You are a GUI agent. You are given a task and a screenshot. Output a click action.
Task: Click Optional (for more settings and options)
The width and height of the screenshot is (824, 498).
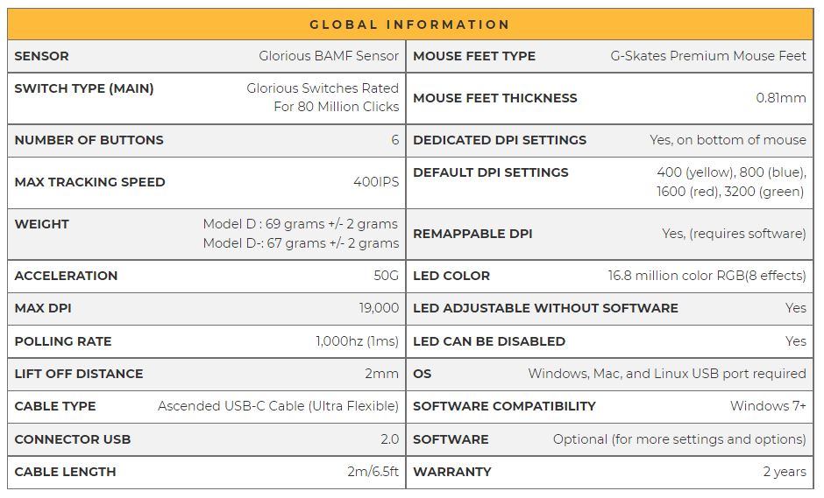(x=679, y=439)
